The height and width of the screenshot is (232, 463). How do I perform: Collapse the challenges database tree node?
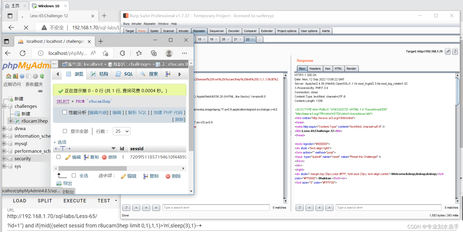(x=4, y=106)
